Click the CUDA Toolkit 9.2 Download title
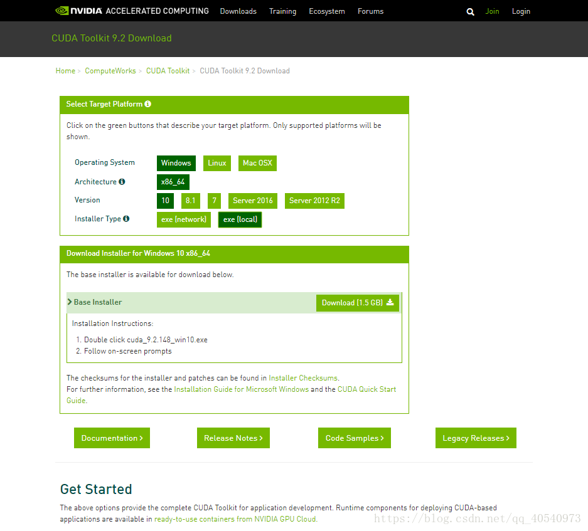 pyautogui.click(x=111, y=38)
